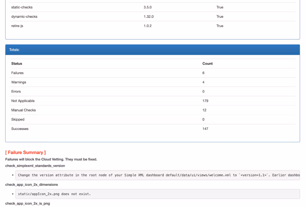Click the Warnings status label
Screen dimensions: 306x207
click(x=19, y=82)
